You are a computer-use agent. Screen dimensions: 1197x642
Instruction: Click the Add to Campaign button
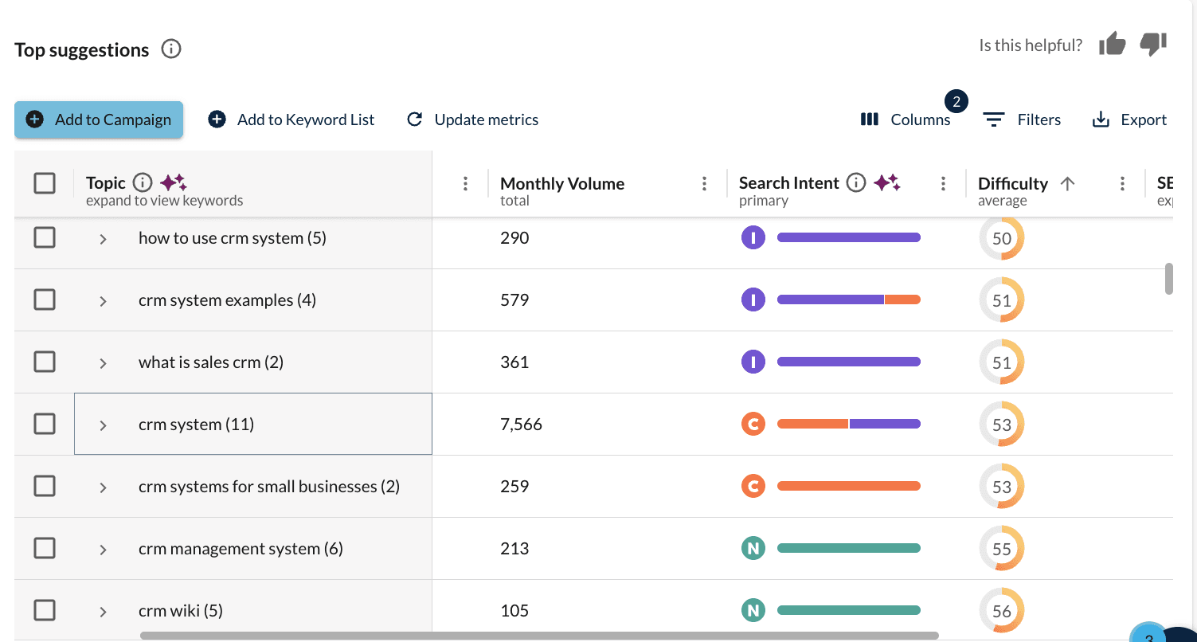click(x=99, y=119)
